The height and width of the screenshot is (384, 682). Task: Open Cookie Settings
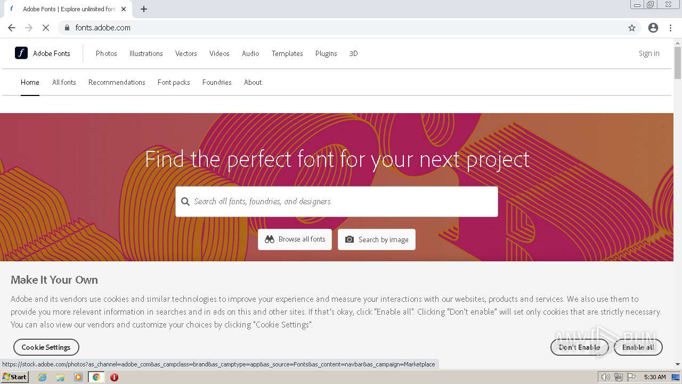click(46, 347)
